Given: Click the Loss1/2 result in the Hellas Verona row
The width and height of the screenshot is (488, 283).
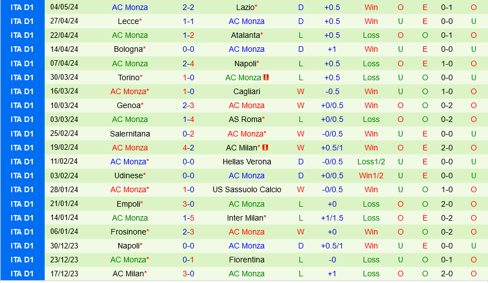Looking at the screenshot, I should 371,162.
